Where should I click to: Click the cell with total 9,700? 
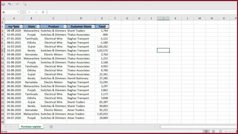click(102, 70)
